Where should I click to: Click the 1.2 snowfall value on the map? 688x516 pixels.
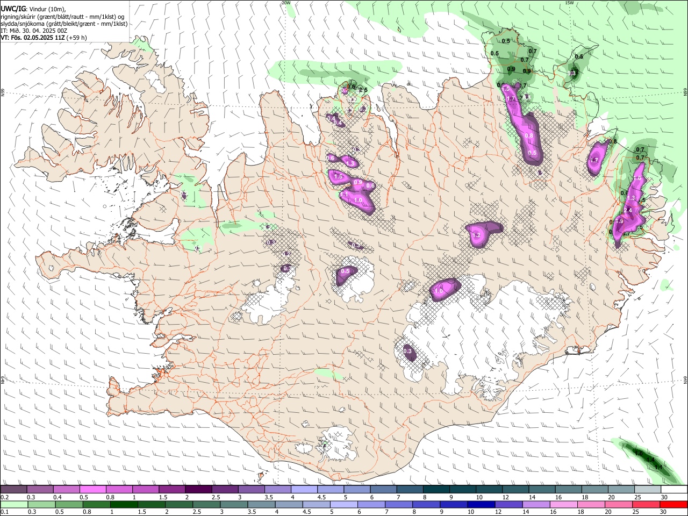tap(476, 235)
